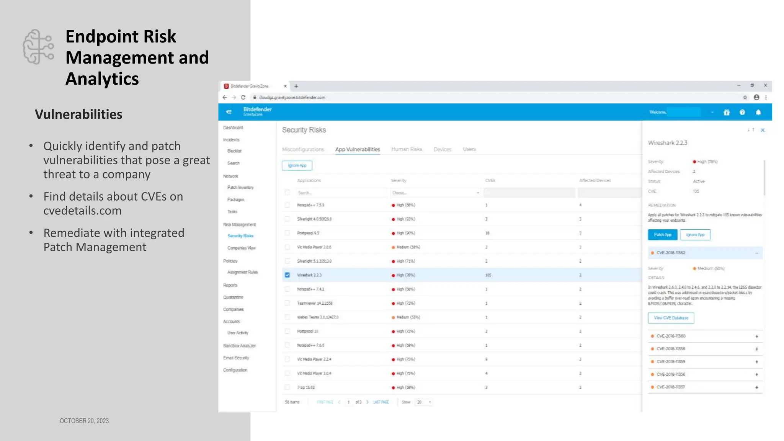This screenshot has width=784, height=441.
Task: Reload the page with refresh icon
Action: [243, 97]
